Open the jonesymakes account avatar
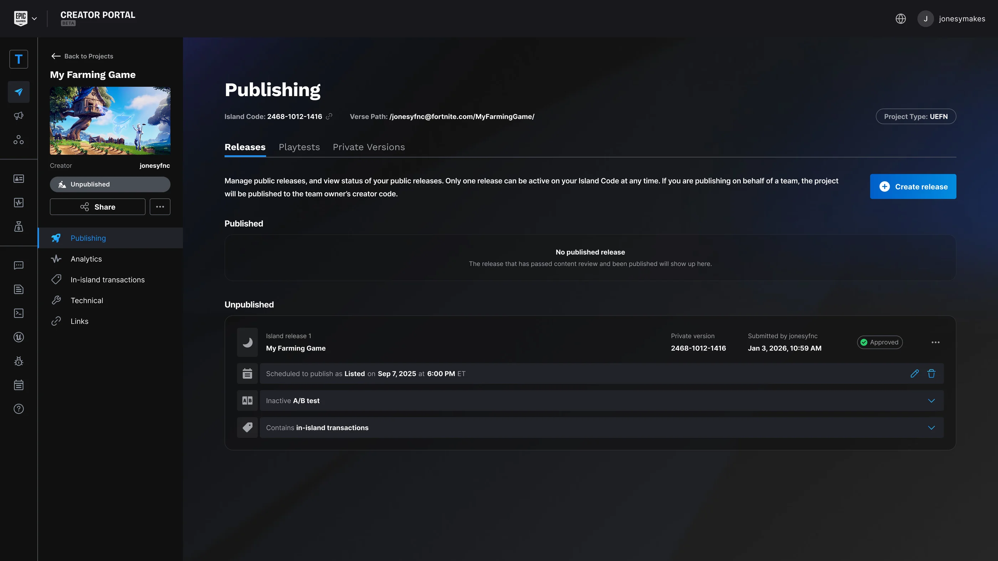The height and width of the screenshot is (561, 998). 926,19
